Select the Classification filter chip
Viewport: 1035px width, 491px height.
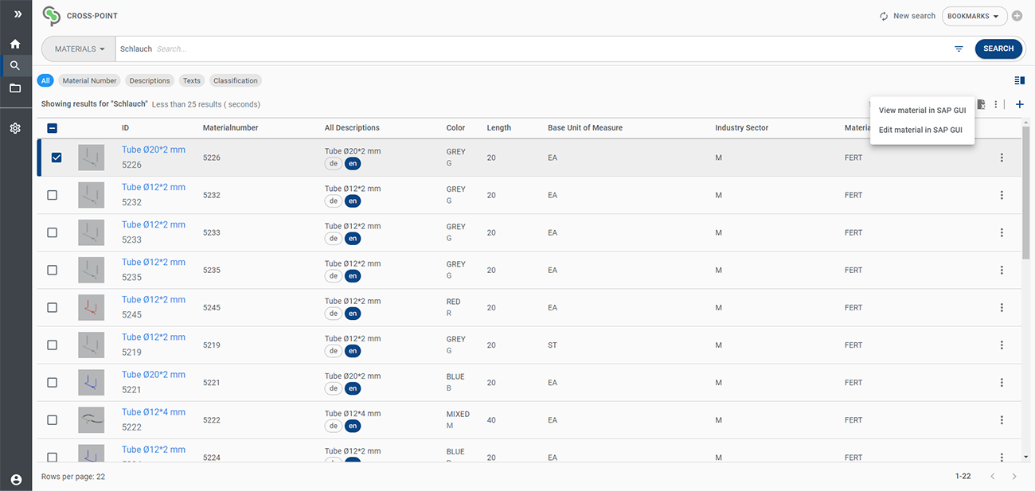(236, 80)
